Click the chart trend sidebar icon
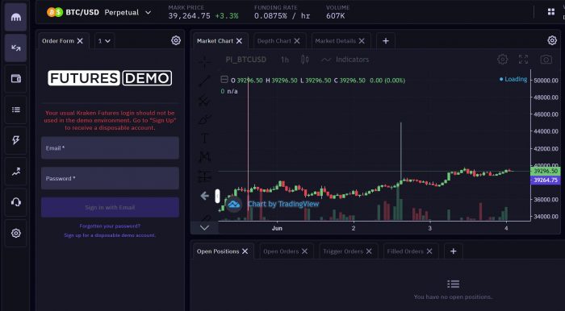 (x=16, y=172)
